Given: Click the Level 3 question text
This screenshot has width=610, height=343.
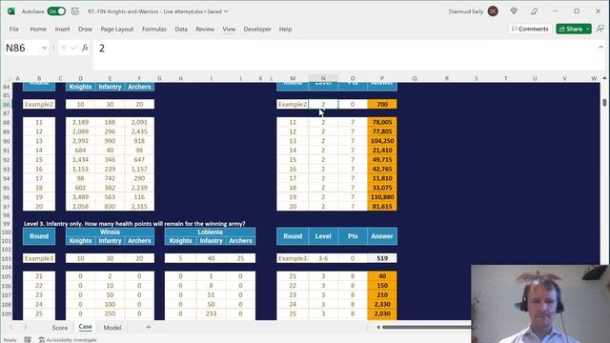Looking at the screenshot, I should tap(134, 224).
